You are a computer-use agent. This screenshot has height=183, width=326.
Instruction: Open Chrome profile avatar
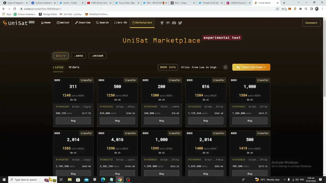(x=317, y=9)
